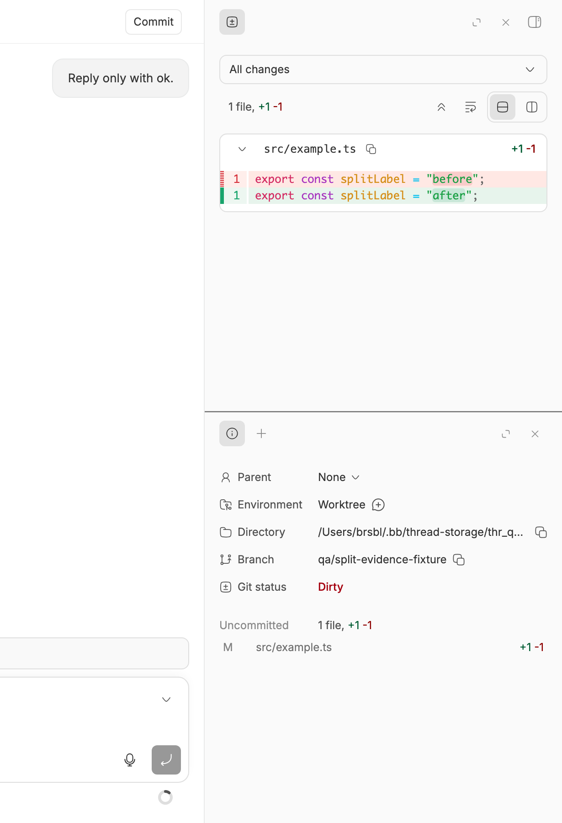The height and width of the screenshot is (823, 562).
Task: Open the All changes dropdown
Action: pyautogui.click(x=383, y=69)
